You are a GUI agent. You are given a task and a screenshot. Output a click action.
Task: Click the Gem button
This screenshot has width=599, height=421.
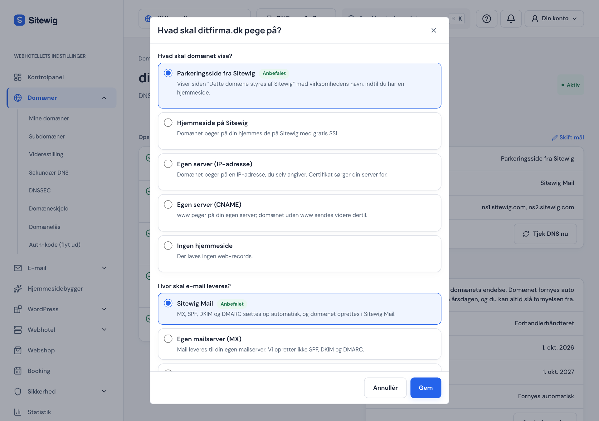click(x=426, y=388)
